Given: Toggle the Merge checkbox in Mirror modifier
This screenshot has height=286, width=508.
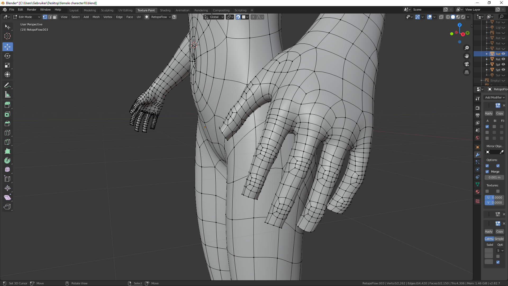Looking at the screenshot, I should pyautogui.click(x=487, y=172).
